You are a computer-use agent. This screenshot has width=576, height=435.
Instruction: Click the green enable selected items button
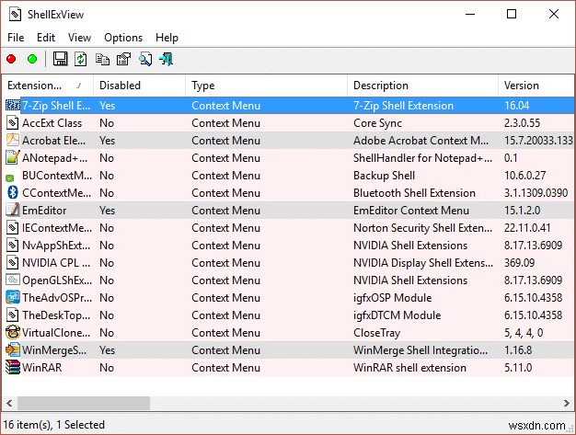[x=32, y=59]
